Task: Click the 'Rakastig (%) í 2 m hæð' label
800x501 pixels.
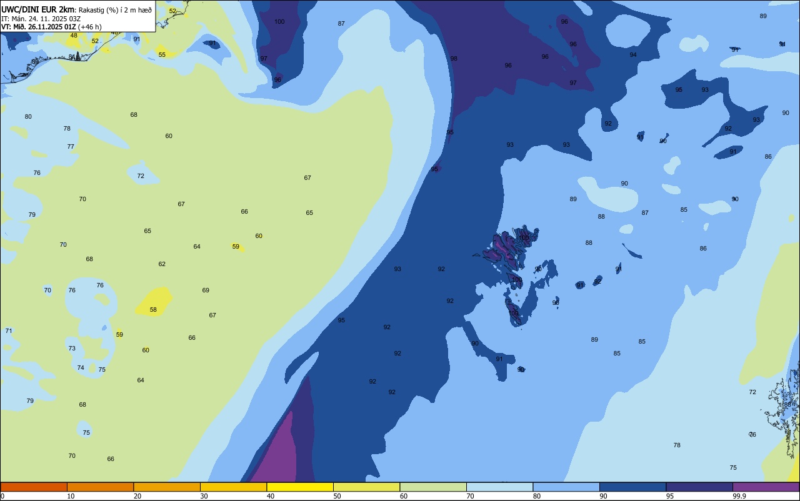Action: pyautogui.click(x=115, y=10)
